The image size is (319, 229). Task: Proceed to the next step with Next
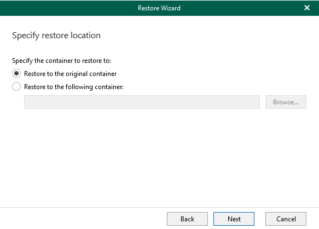[234, 219]
